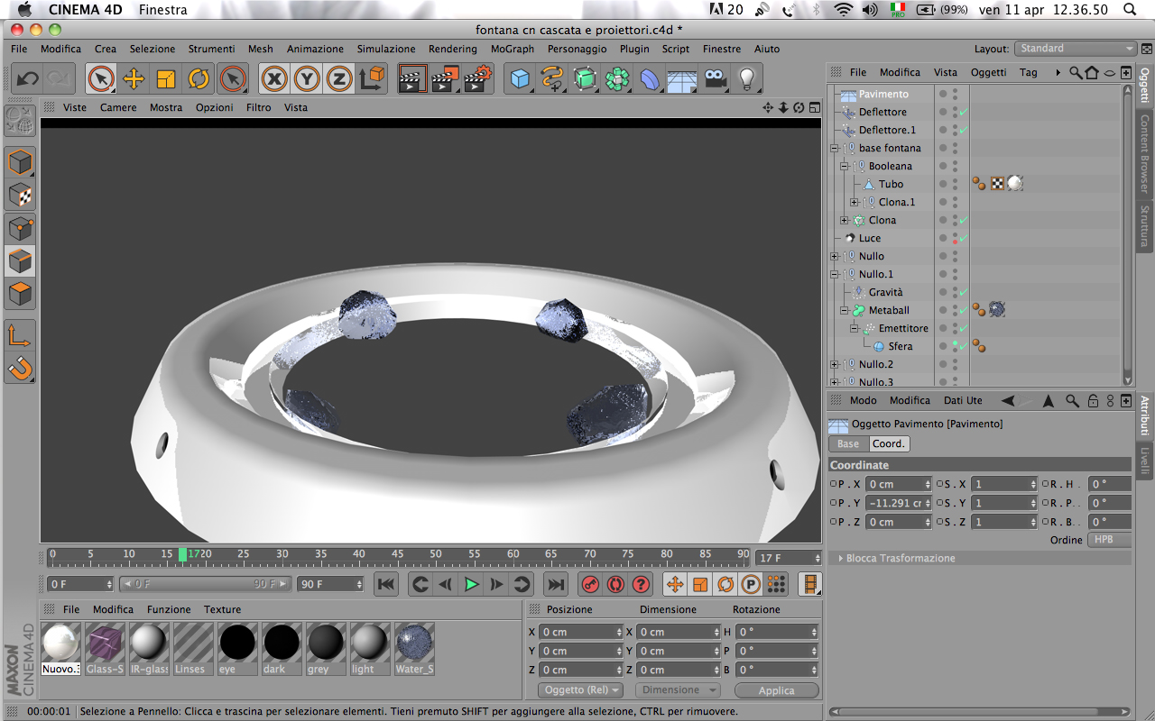Switch to the Base tab in attributes
1155x721 pixels.
tap(848, 443)
